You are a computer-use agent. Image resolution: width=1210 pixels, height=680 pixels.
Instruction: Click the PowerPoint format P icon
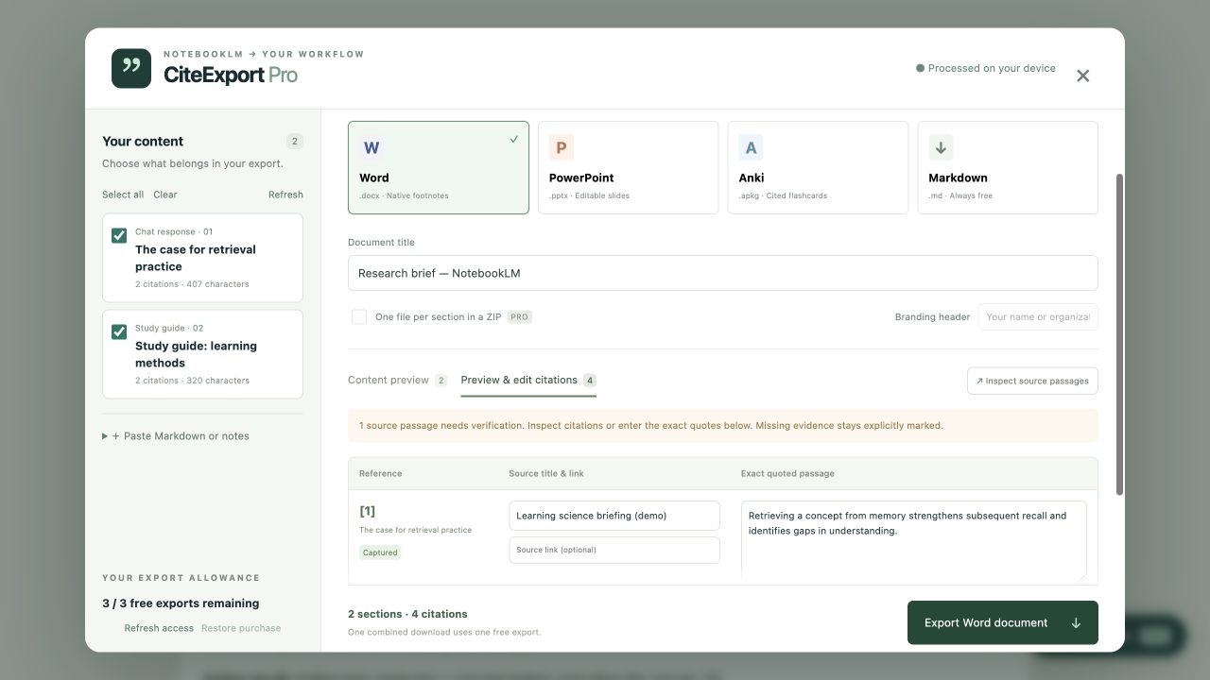pyautogui.click(x=562, y=147)
